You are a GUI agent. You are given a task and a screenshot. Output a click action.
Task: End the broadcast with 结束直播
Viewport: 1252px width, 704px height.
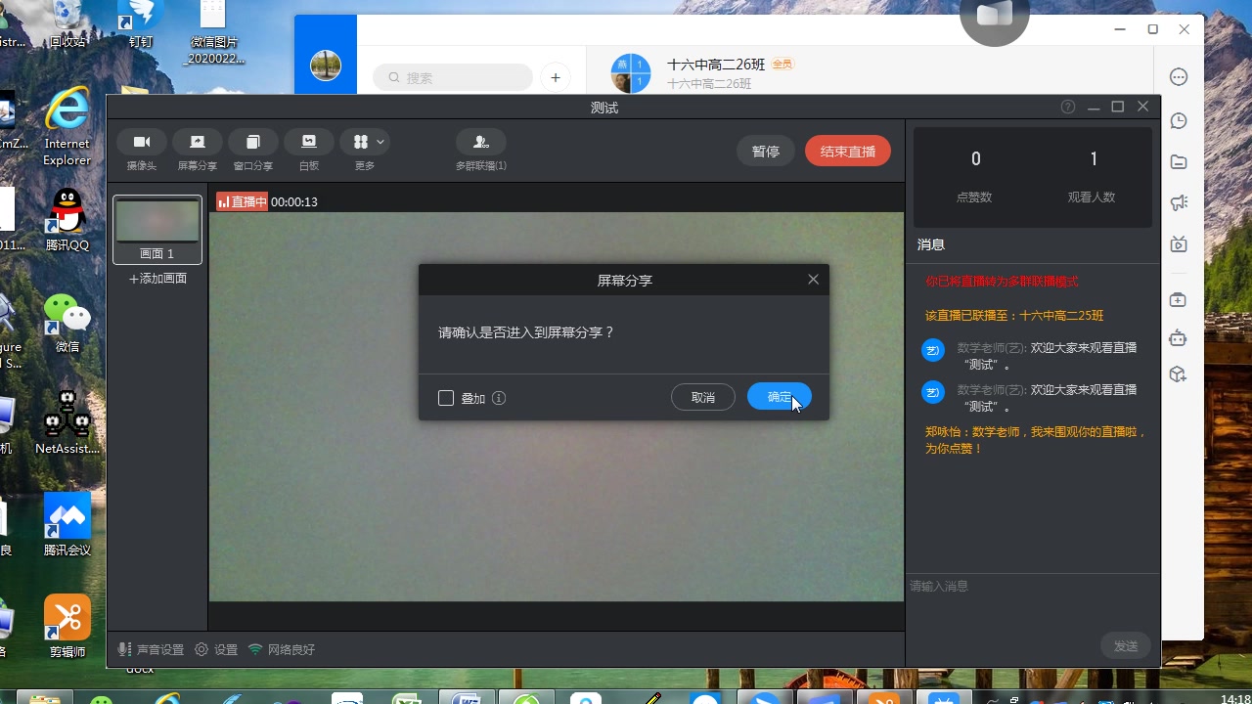(848, 152)
